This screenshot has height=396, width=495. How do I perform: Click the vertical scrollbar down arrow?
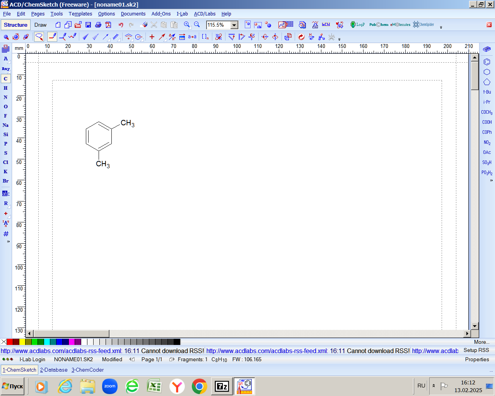pos(475,326)
